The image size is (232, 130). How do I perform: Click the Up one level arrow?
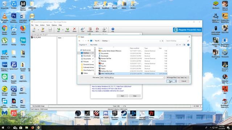click(88, 41)
